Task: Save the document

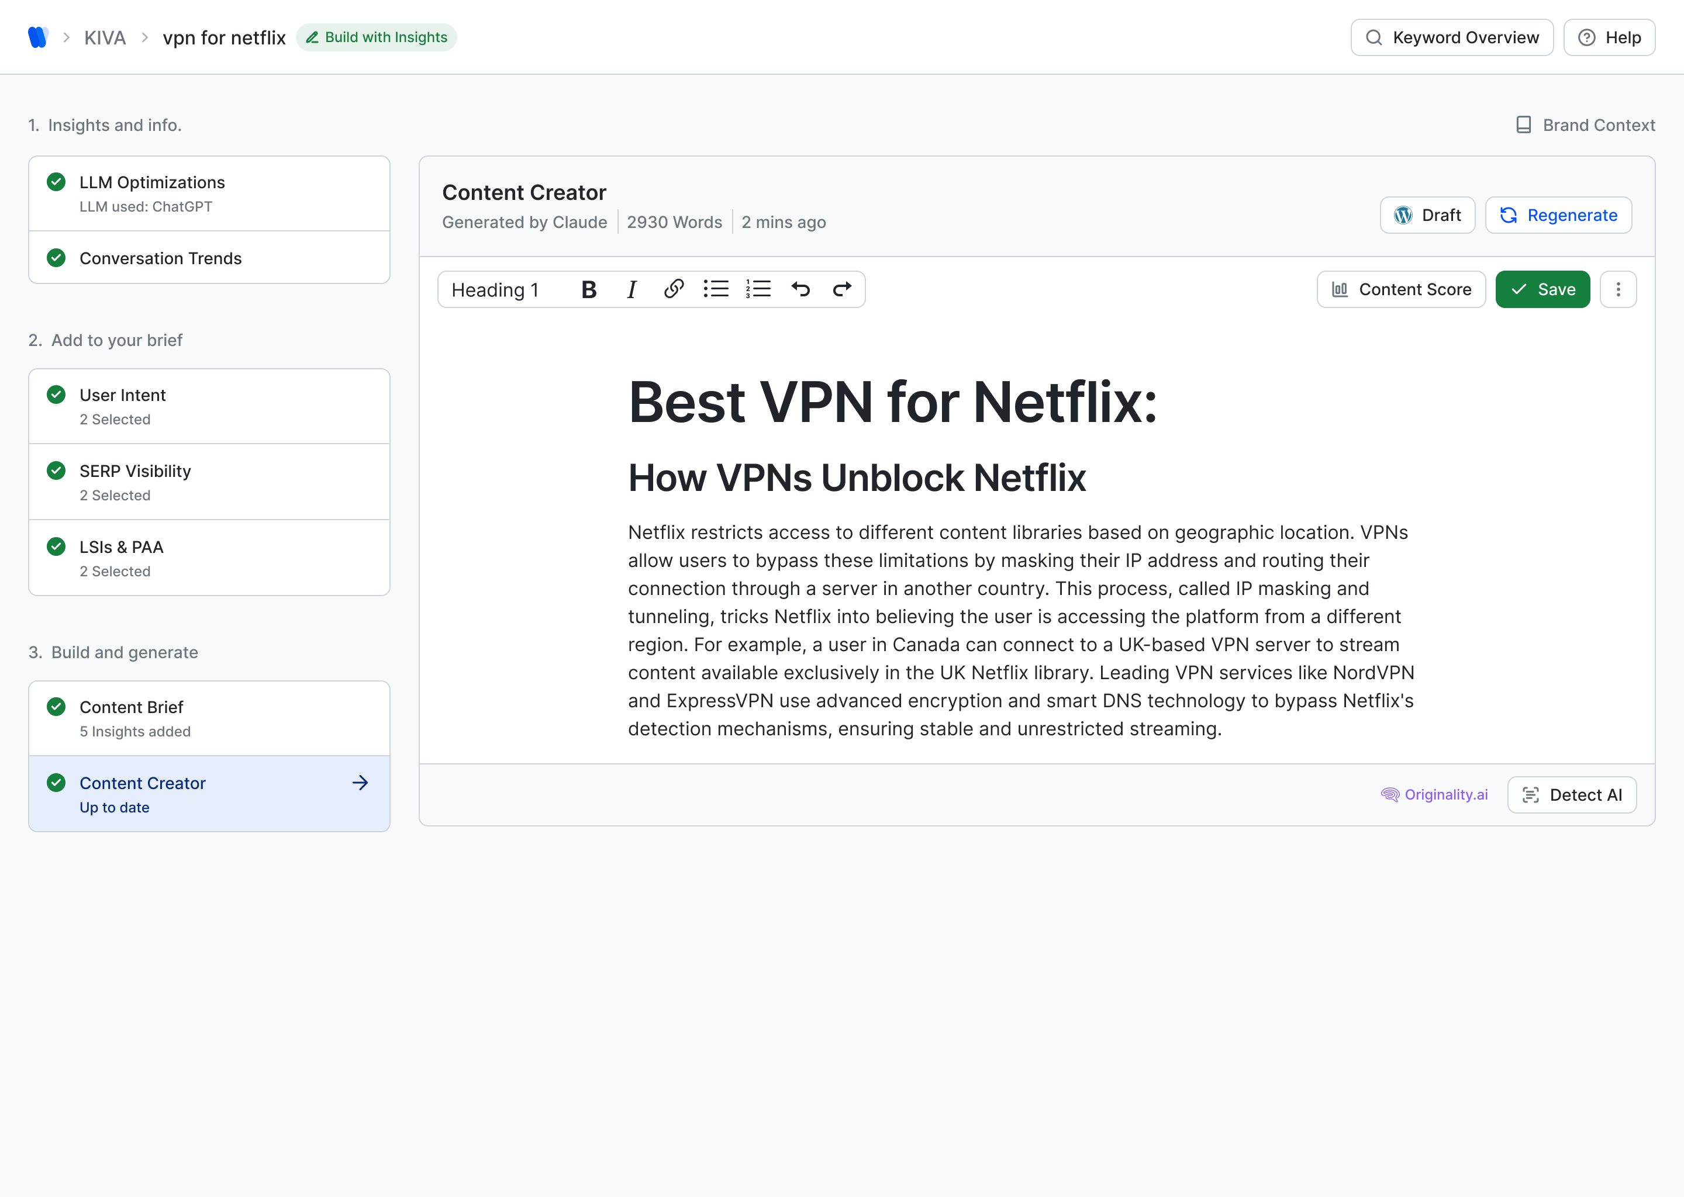Action: tap(1542, 290)
